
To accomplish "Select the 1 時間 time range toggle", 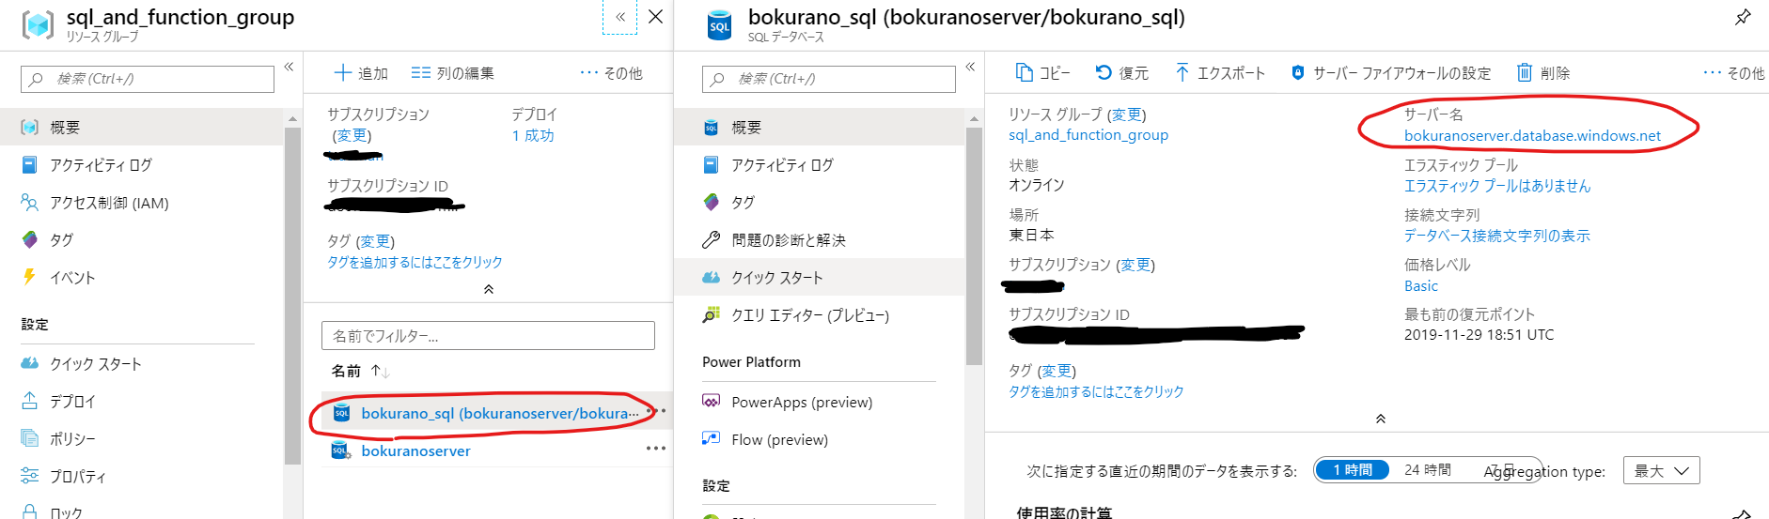I will click(1353, 470).
